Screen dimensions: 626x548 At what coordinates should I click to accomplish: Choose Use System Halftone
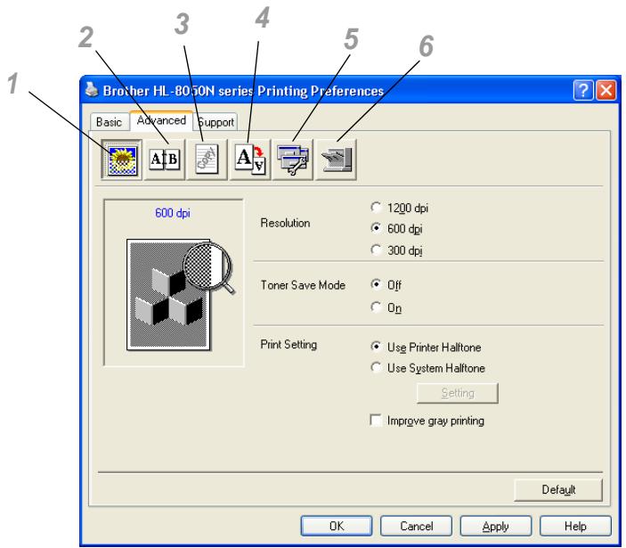click(x=427, y=368)
